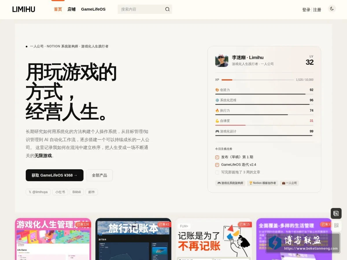Open GameLifeOS nav item

point(93,9)
